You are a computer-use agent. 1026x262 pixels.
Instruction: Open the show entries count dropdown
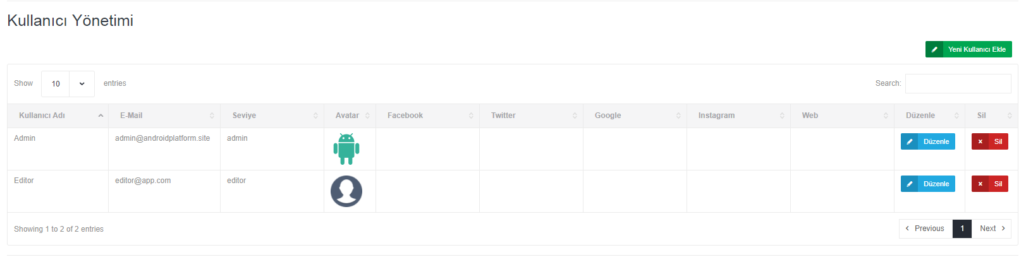pos(68,84)
